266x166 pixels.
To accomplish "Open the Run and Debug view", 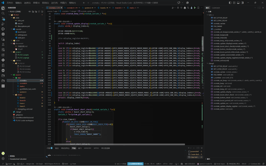I will 3,24.
